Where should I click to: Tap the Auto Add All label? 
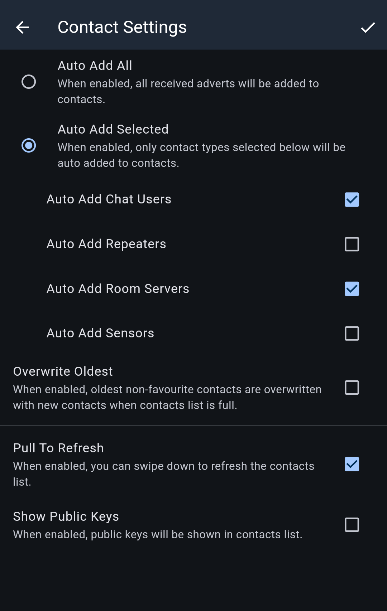[x=95, y=66]
